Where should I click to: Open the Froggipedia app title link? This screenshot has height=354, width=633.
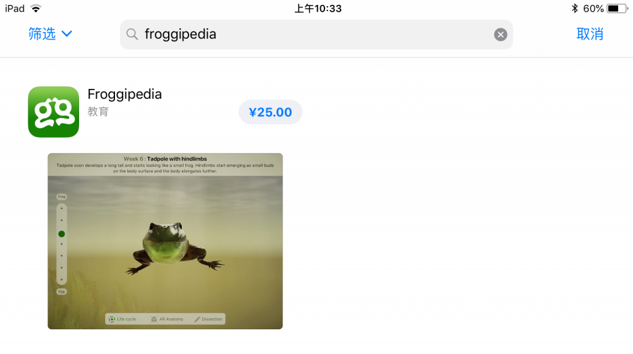click(124, 94)
